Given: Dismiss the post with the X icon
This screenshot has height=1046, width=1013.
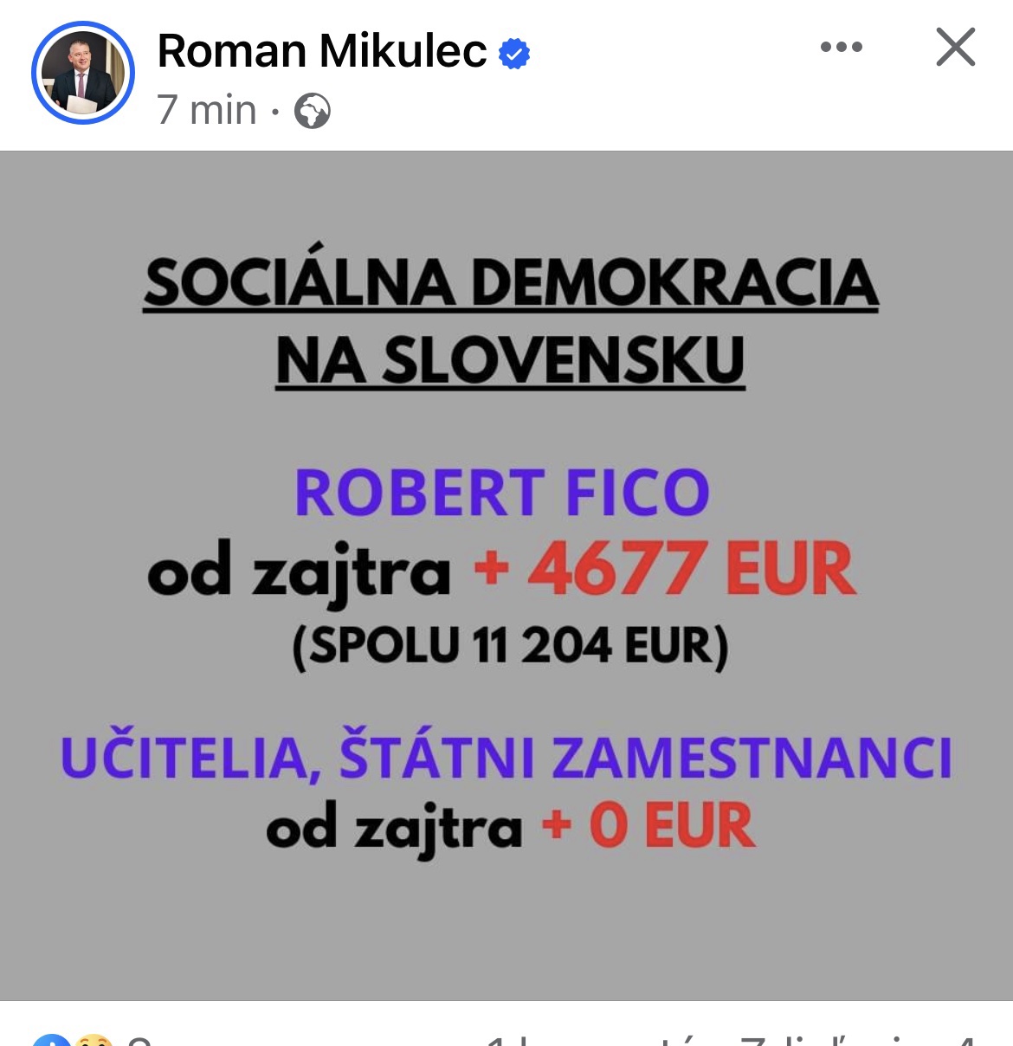Looking at the screenshot, I should [956, 47].
